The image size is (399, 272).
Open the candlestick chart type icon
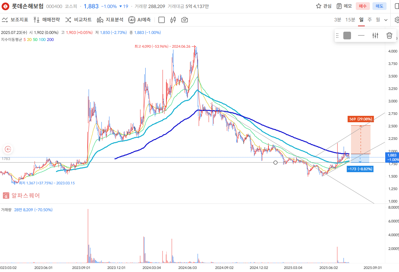click(173, 20)
